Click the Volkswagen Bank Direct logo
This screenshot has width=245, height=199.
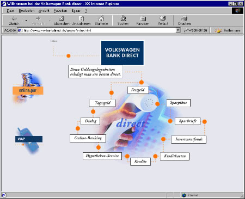(x=122, y=53)
